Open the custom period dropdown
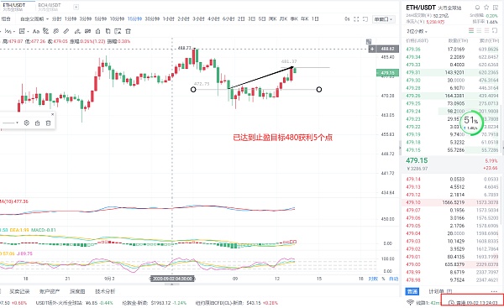Screen dimensions: 504x308 [34, 19]
